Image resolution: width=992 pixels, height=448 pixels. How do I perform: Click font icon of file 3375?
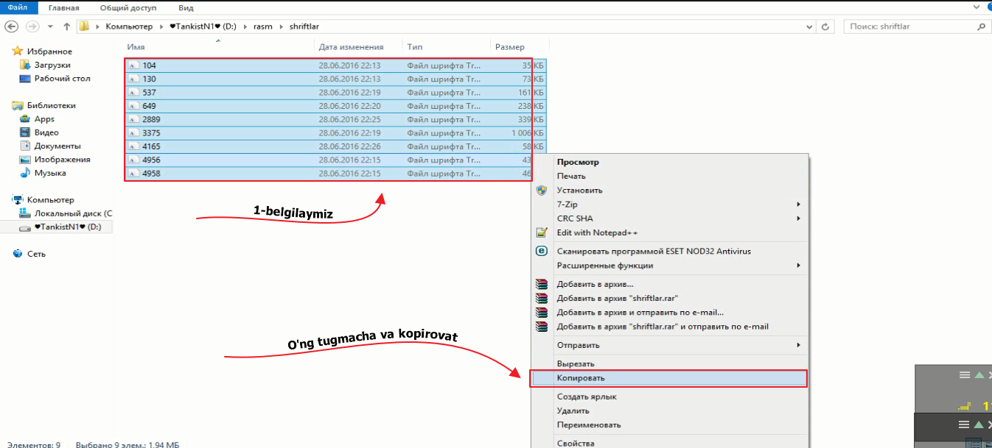[x=133, y=133]
